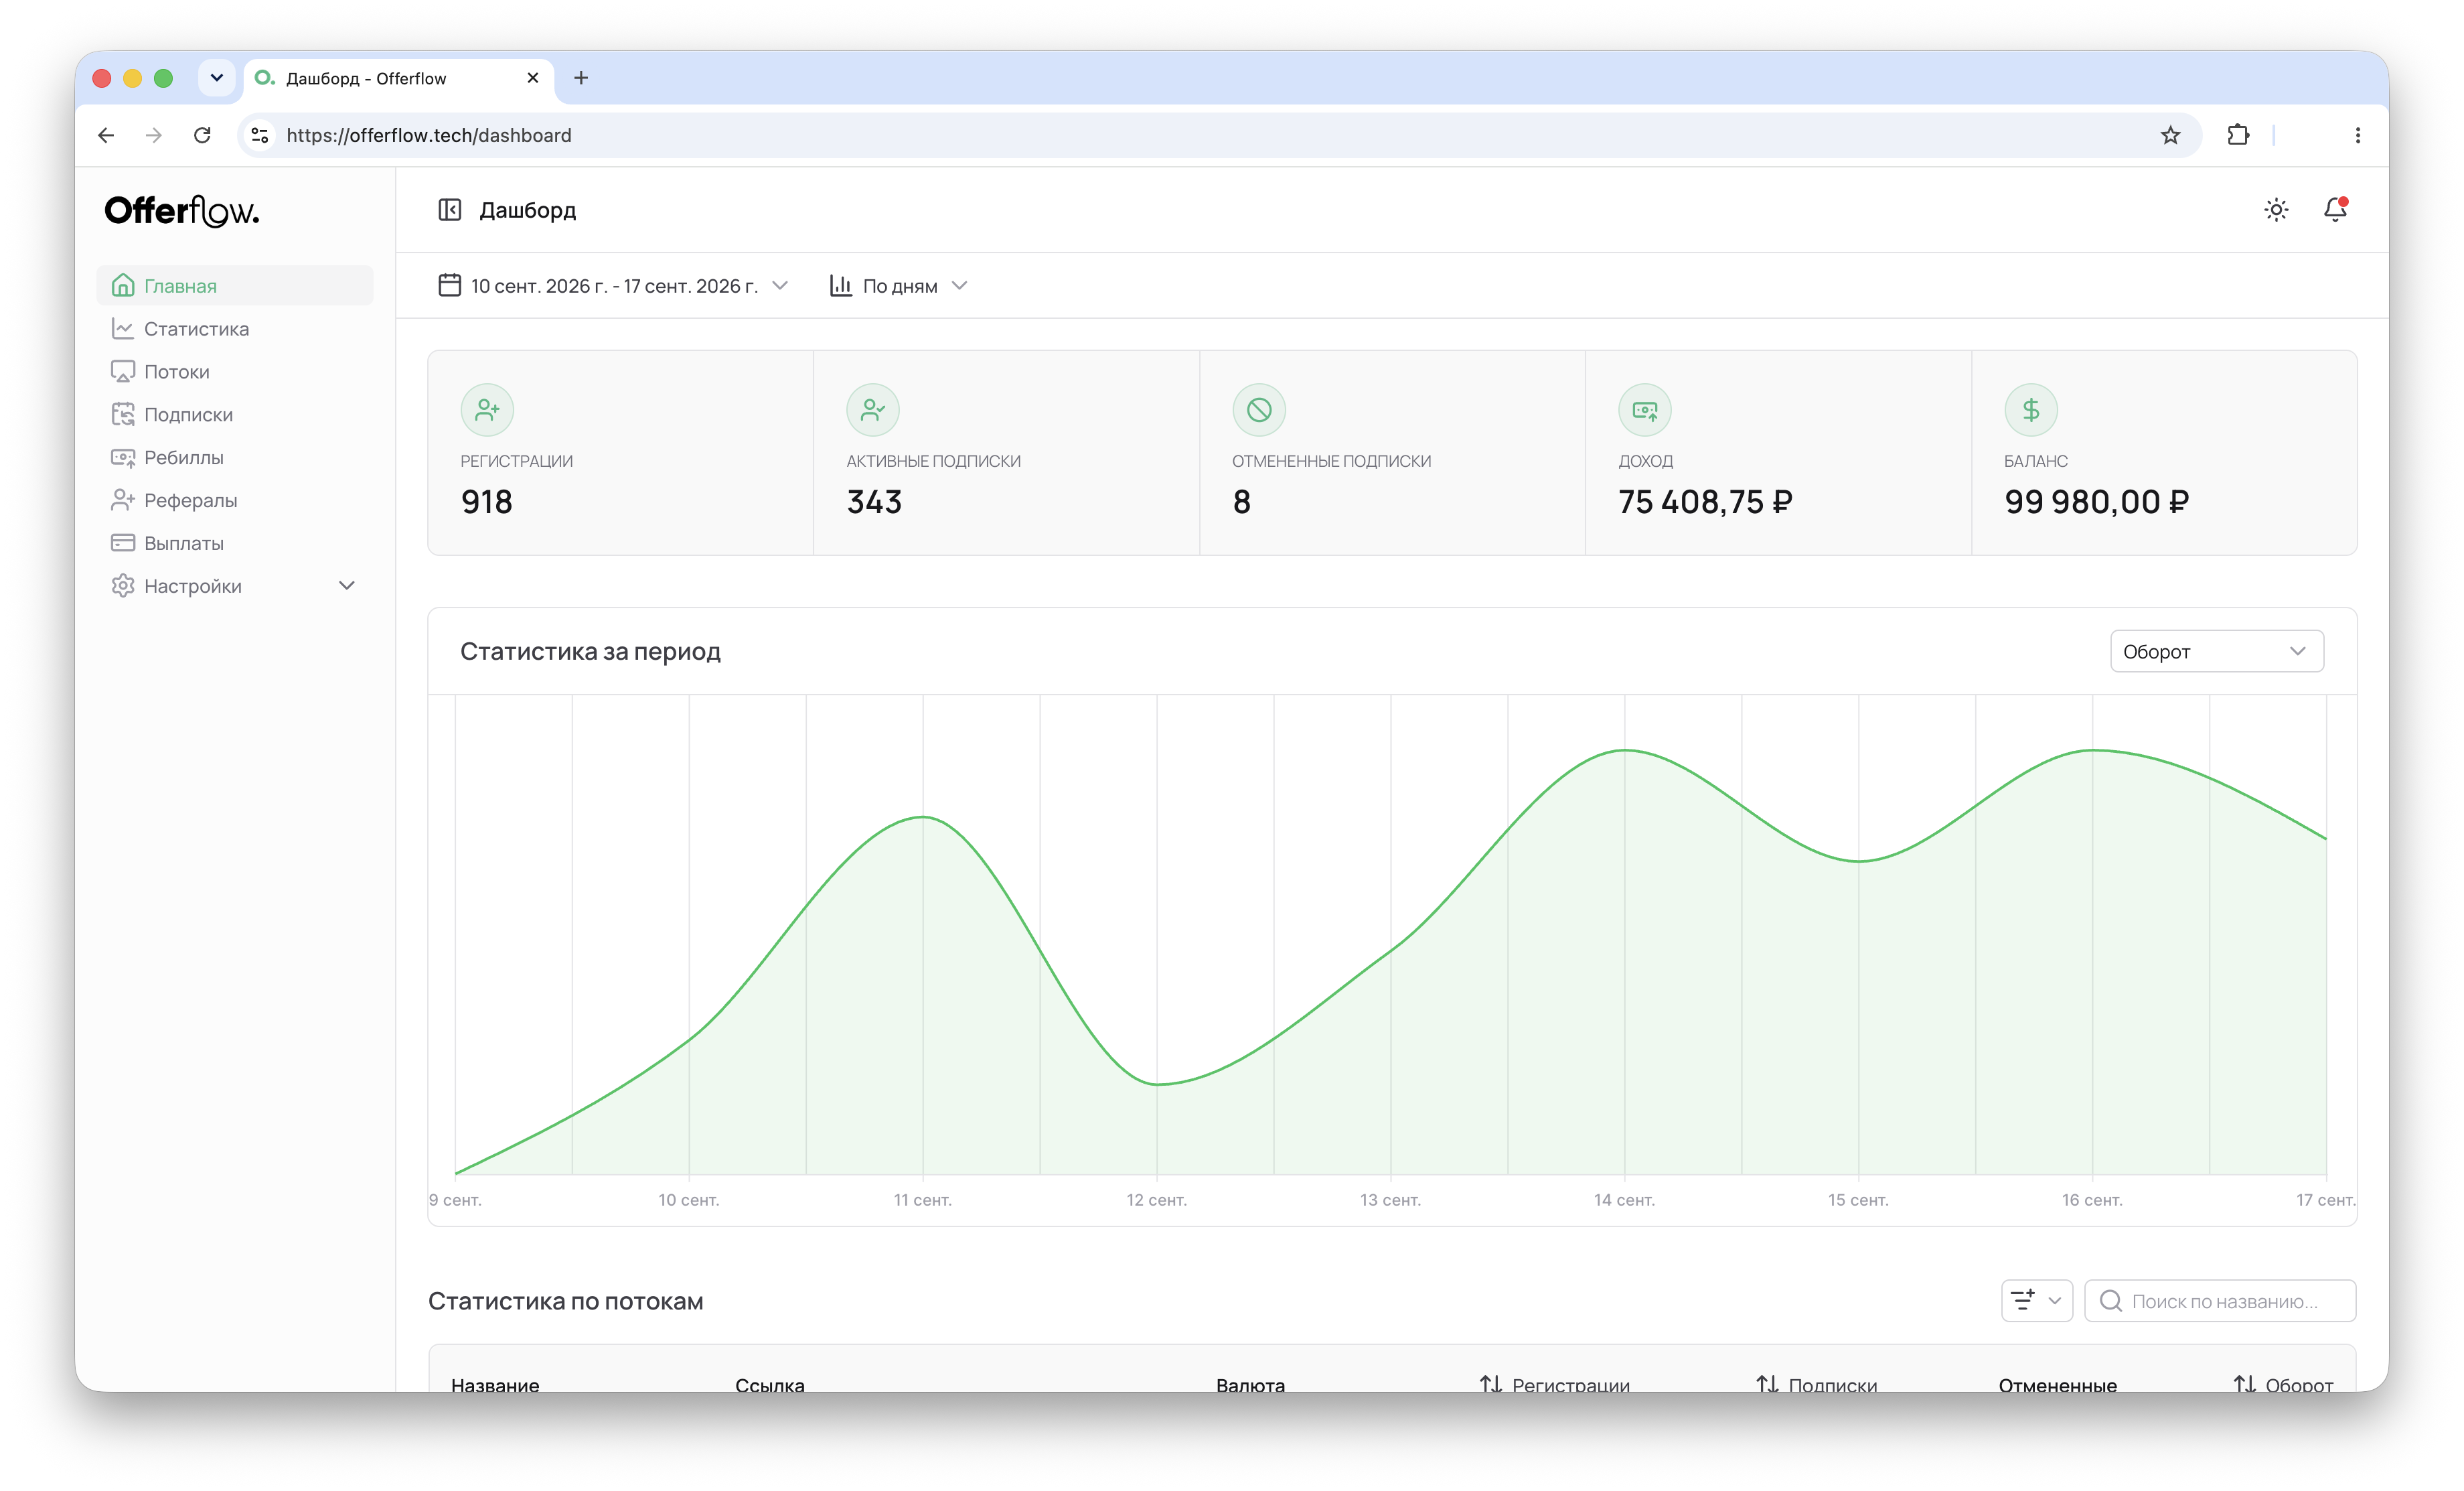This screenshot has width=2464, height=1491.
Task: Click the 14 сент. chart peak point
Action: 1625,750
